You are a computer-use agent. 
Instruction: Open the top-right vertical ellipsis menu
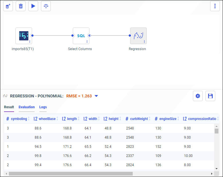point(215,6)
